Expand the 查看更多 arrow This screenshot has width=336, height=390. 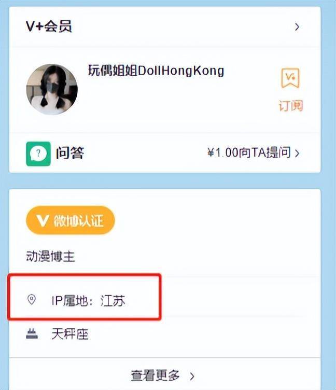pyautogui.click(x=192, y=376)
